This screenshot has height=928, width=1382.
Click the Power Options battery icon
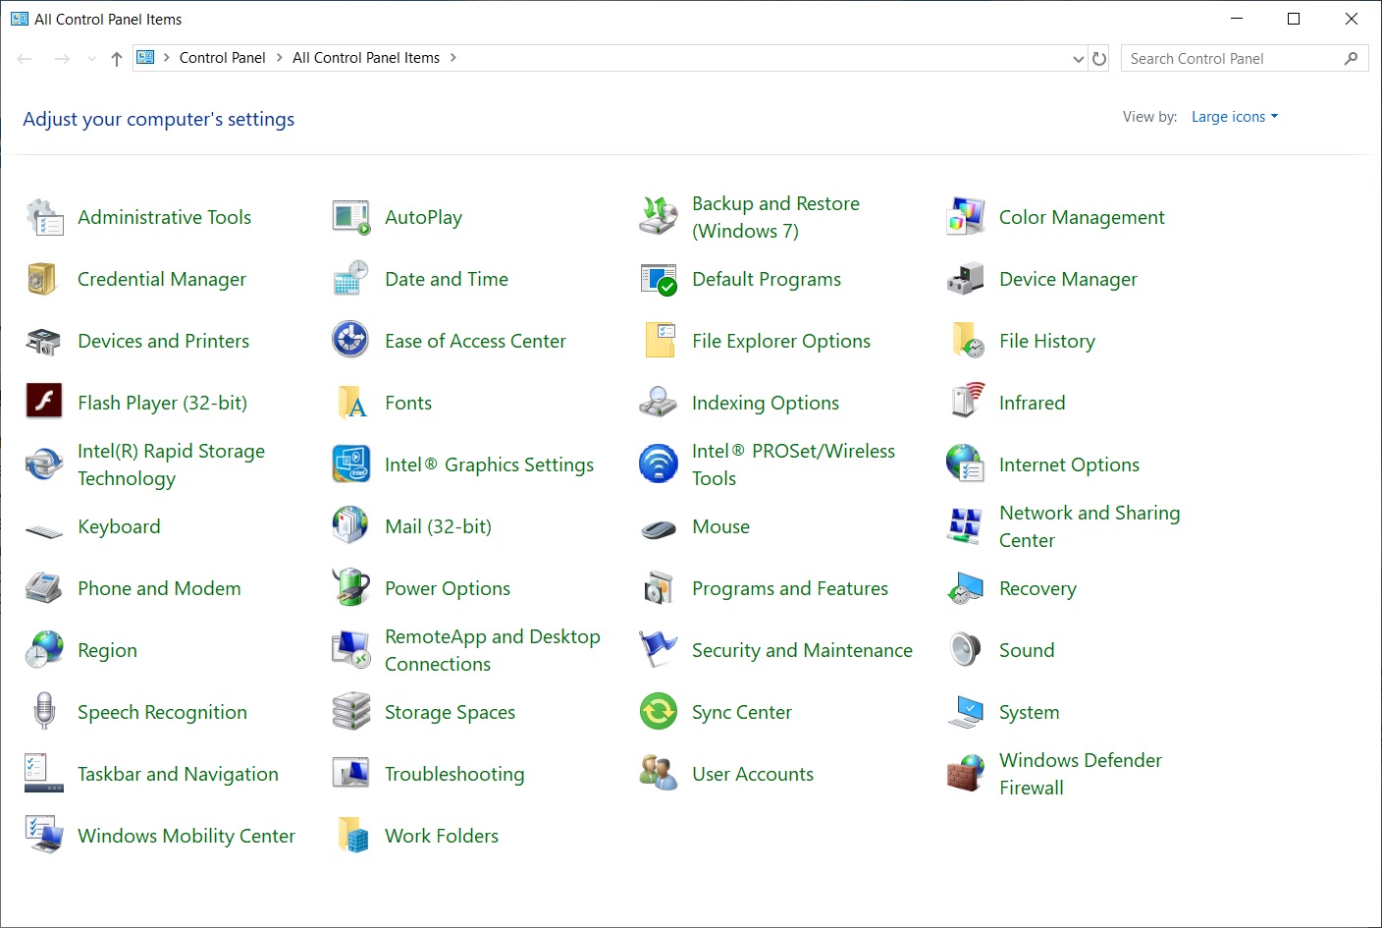[x=351, y=588]
